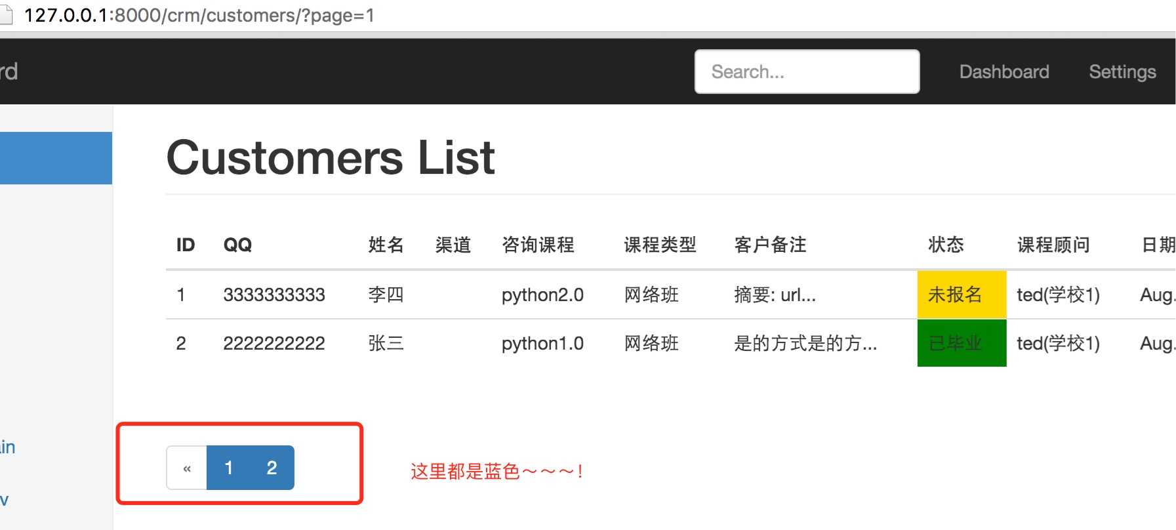
Task: Go to pagination page 1
Action: tap(228, 468)
